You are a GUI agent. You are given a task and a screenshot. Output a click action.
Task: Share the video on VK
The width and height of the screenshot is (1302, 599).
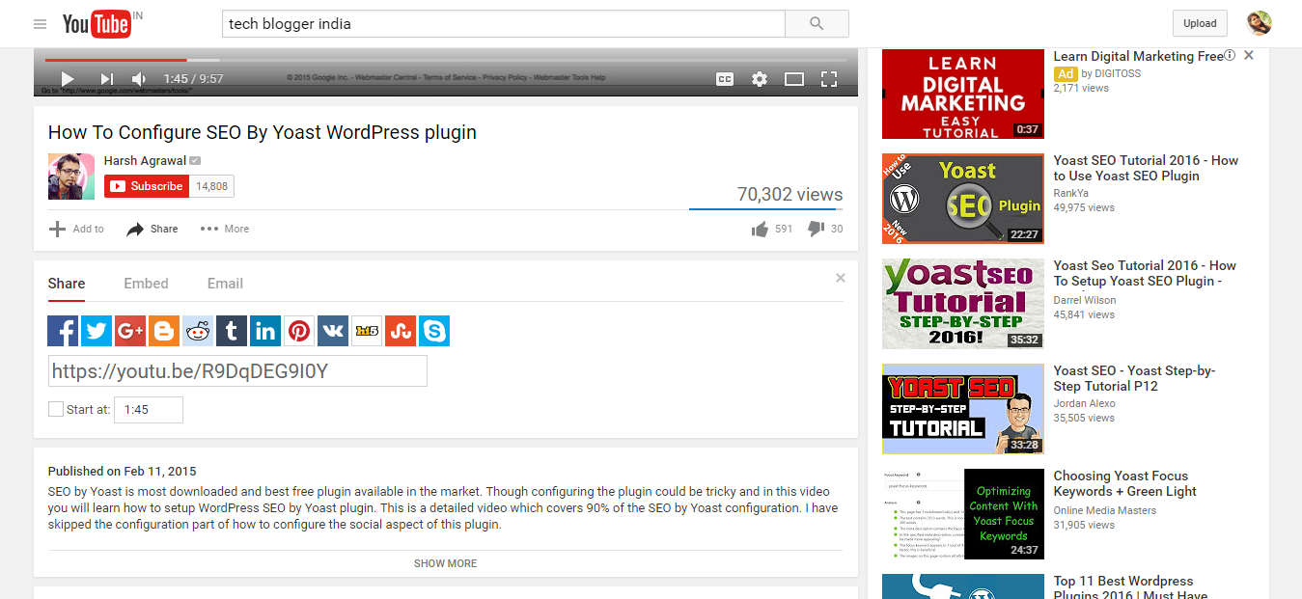333,331
